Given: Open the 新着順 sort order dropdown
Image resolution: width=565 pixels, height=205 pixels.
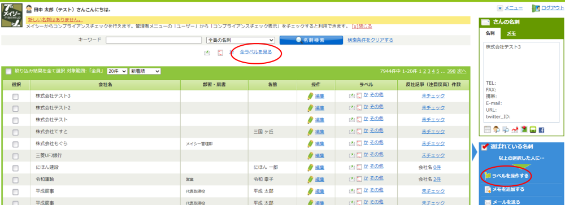Looking at the screenshot, I should [x=145, y=71].
